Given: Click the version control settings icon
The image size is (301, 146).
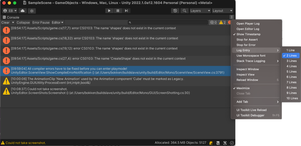Looking at the screenshot, I should (32, 11).
